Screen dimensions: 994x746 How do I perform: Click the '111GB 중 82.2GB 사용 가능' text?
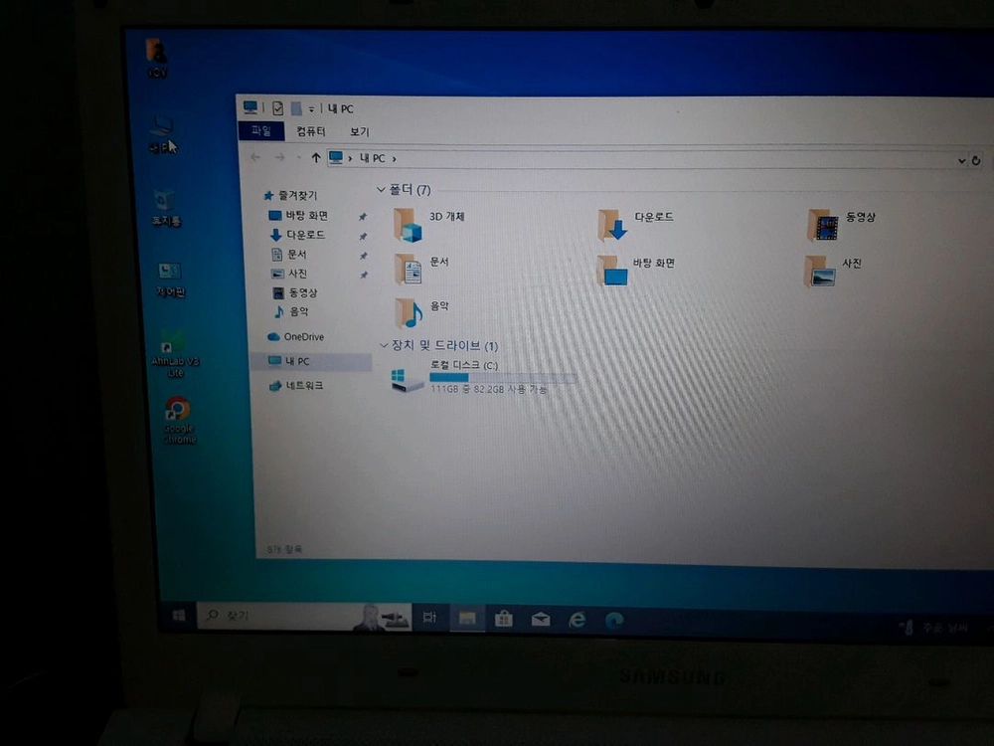click(x=488, y=389)
